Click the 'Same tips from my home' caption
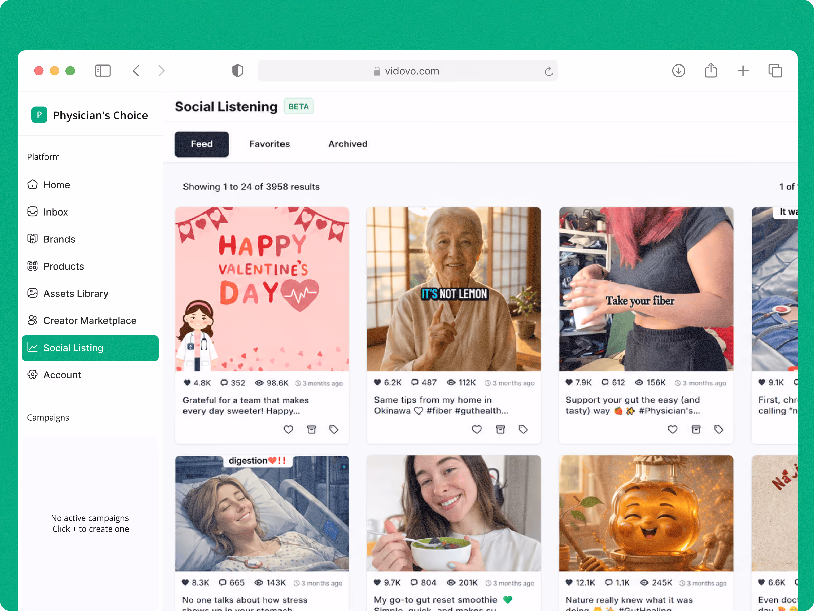 click(441, 405)
